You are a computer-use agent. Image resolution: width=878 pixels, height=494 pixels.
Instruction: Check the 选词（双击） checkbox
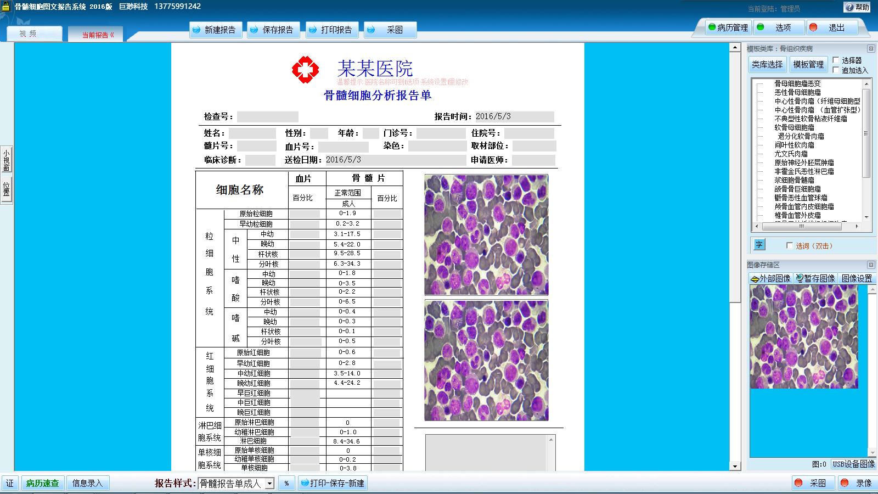[x=790, y=246]
